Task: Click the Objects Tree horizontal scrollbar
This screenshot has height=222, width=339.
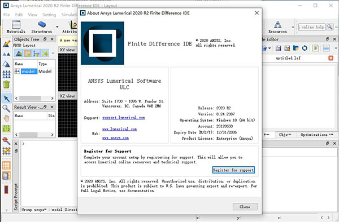Action: (x=34, y=98)
